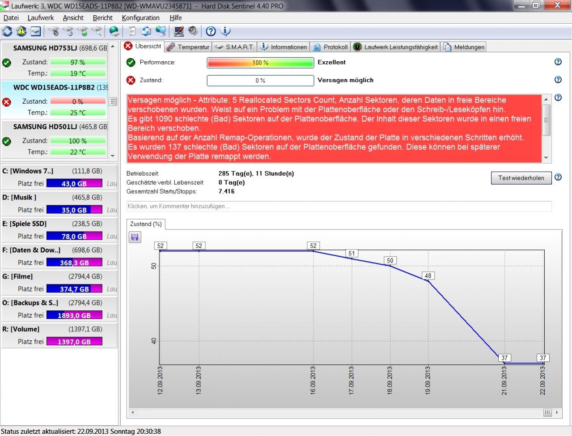Click the Zustand 0 % progress bar
572x436 pixels.
tap(260, 80)
